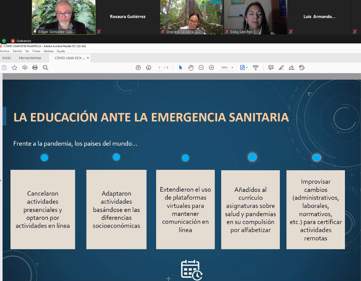The image size is (361, 281).
Task: Enable scrolling mode icon
Action: pos(256,68)
